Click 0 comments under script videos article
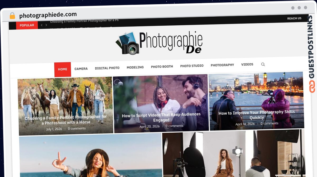This screenshot has height=177, width=317. (x=174, y=126)
